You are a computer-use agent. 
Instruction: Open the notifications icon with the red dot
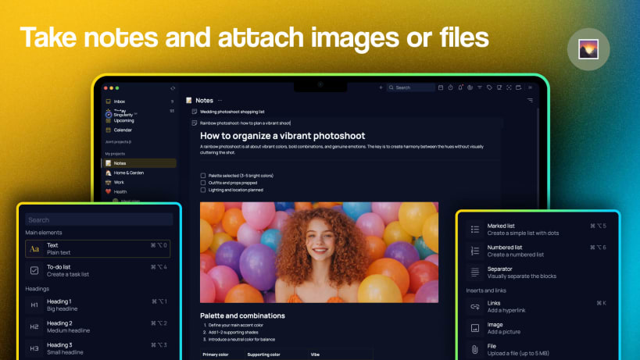[460, 87]
